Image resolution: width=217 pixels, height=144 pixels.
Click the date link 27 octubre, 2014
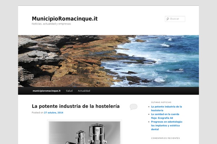pos(54,113)
